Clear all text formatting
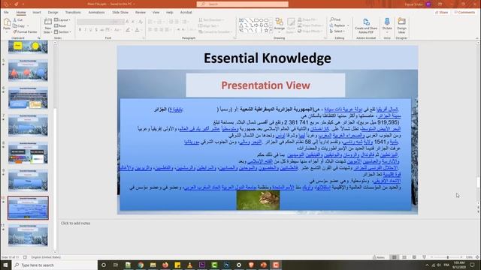Viewport: 481px width, 270px height. point(141,22)
